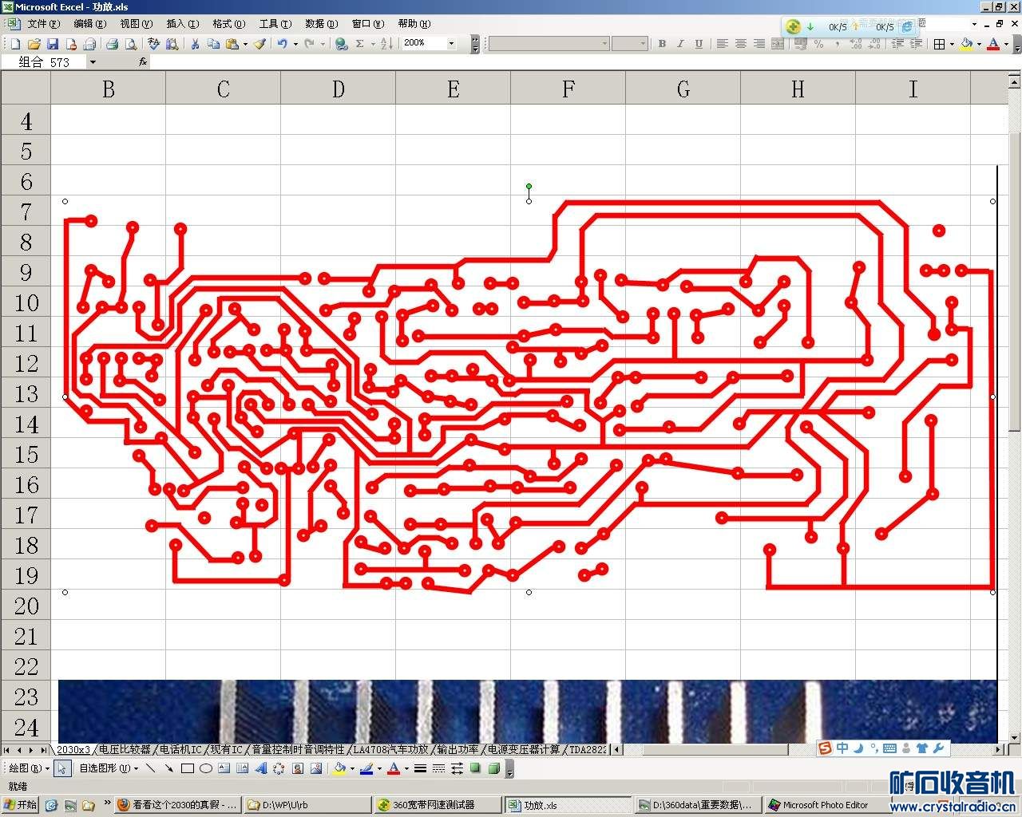Open the 插入 (Insert) menu

click(x=182, y=24)
